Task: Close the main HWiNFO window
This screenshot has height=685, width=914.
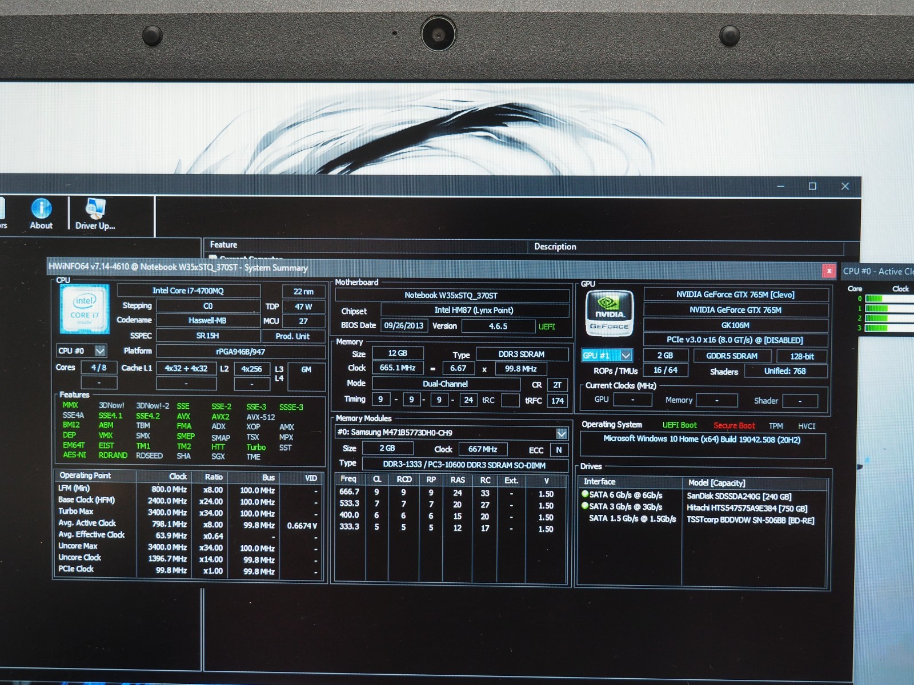Action: 845,186
